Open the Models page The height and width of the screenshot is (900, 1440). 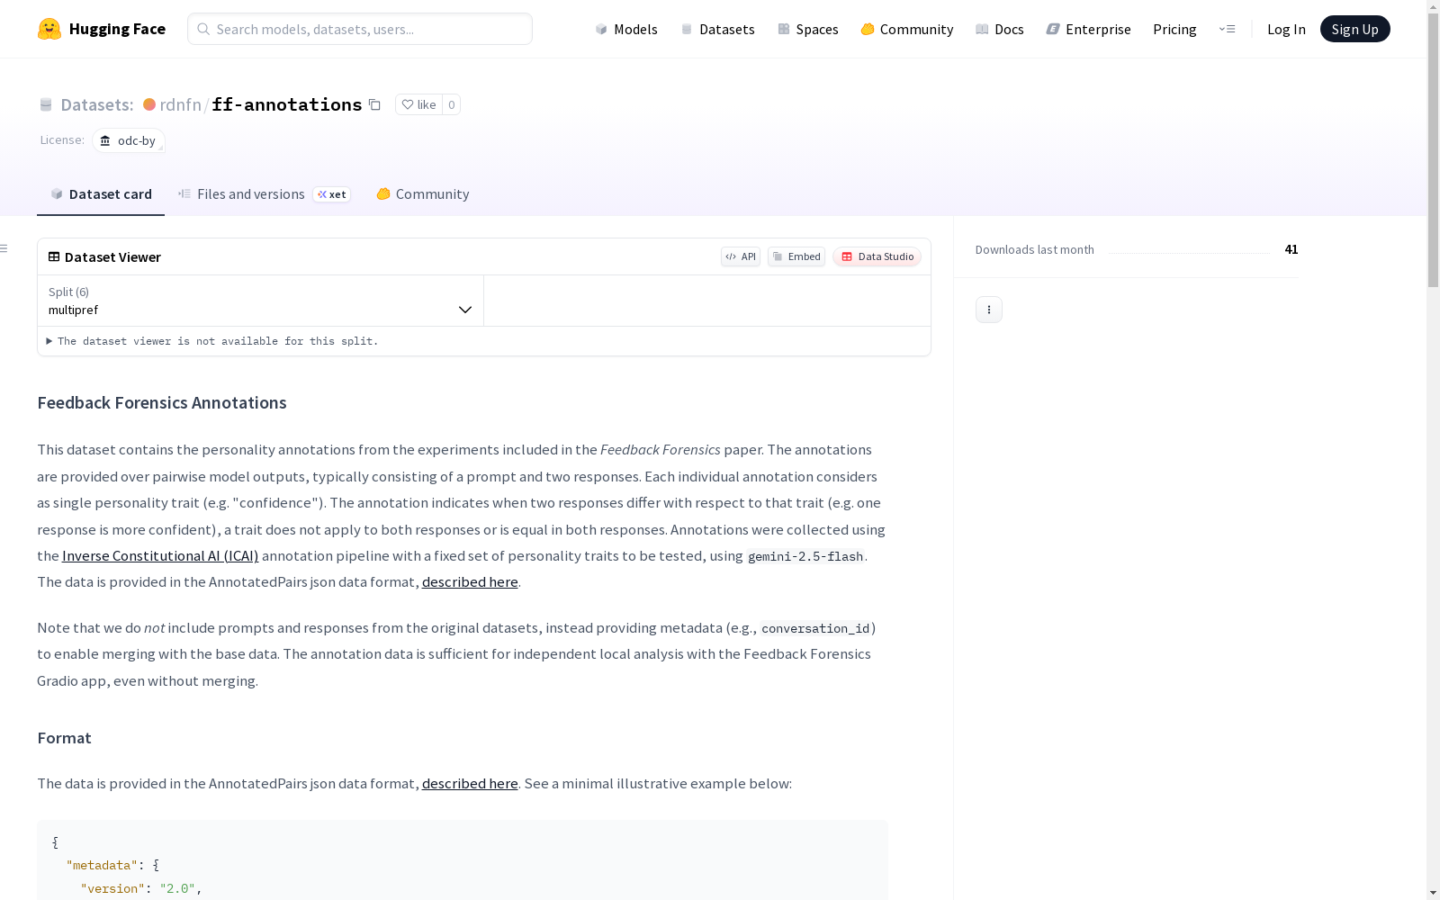(626, 29)
